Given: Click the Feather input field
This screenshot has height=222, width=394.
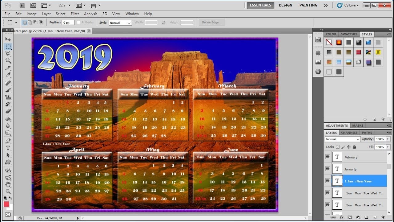Looking at the screenshot, I should 68,23.
